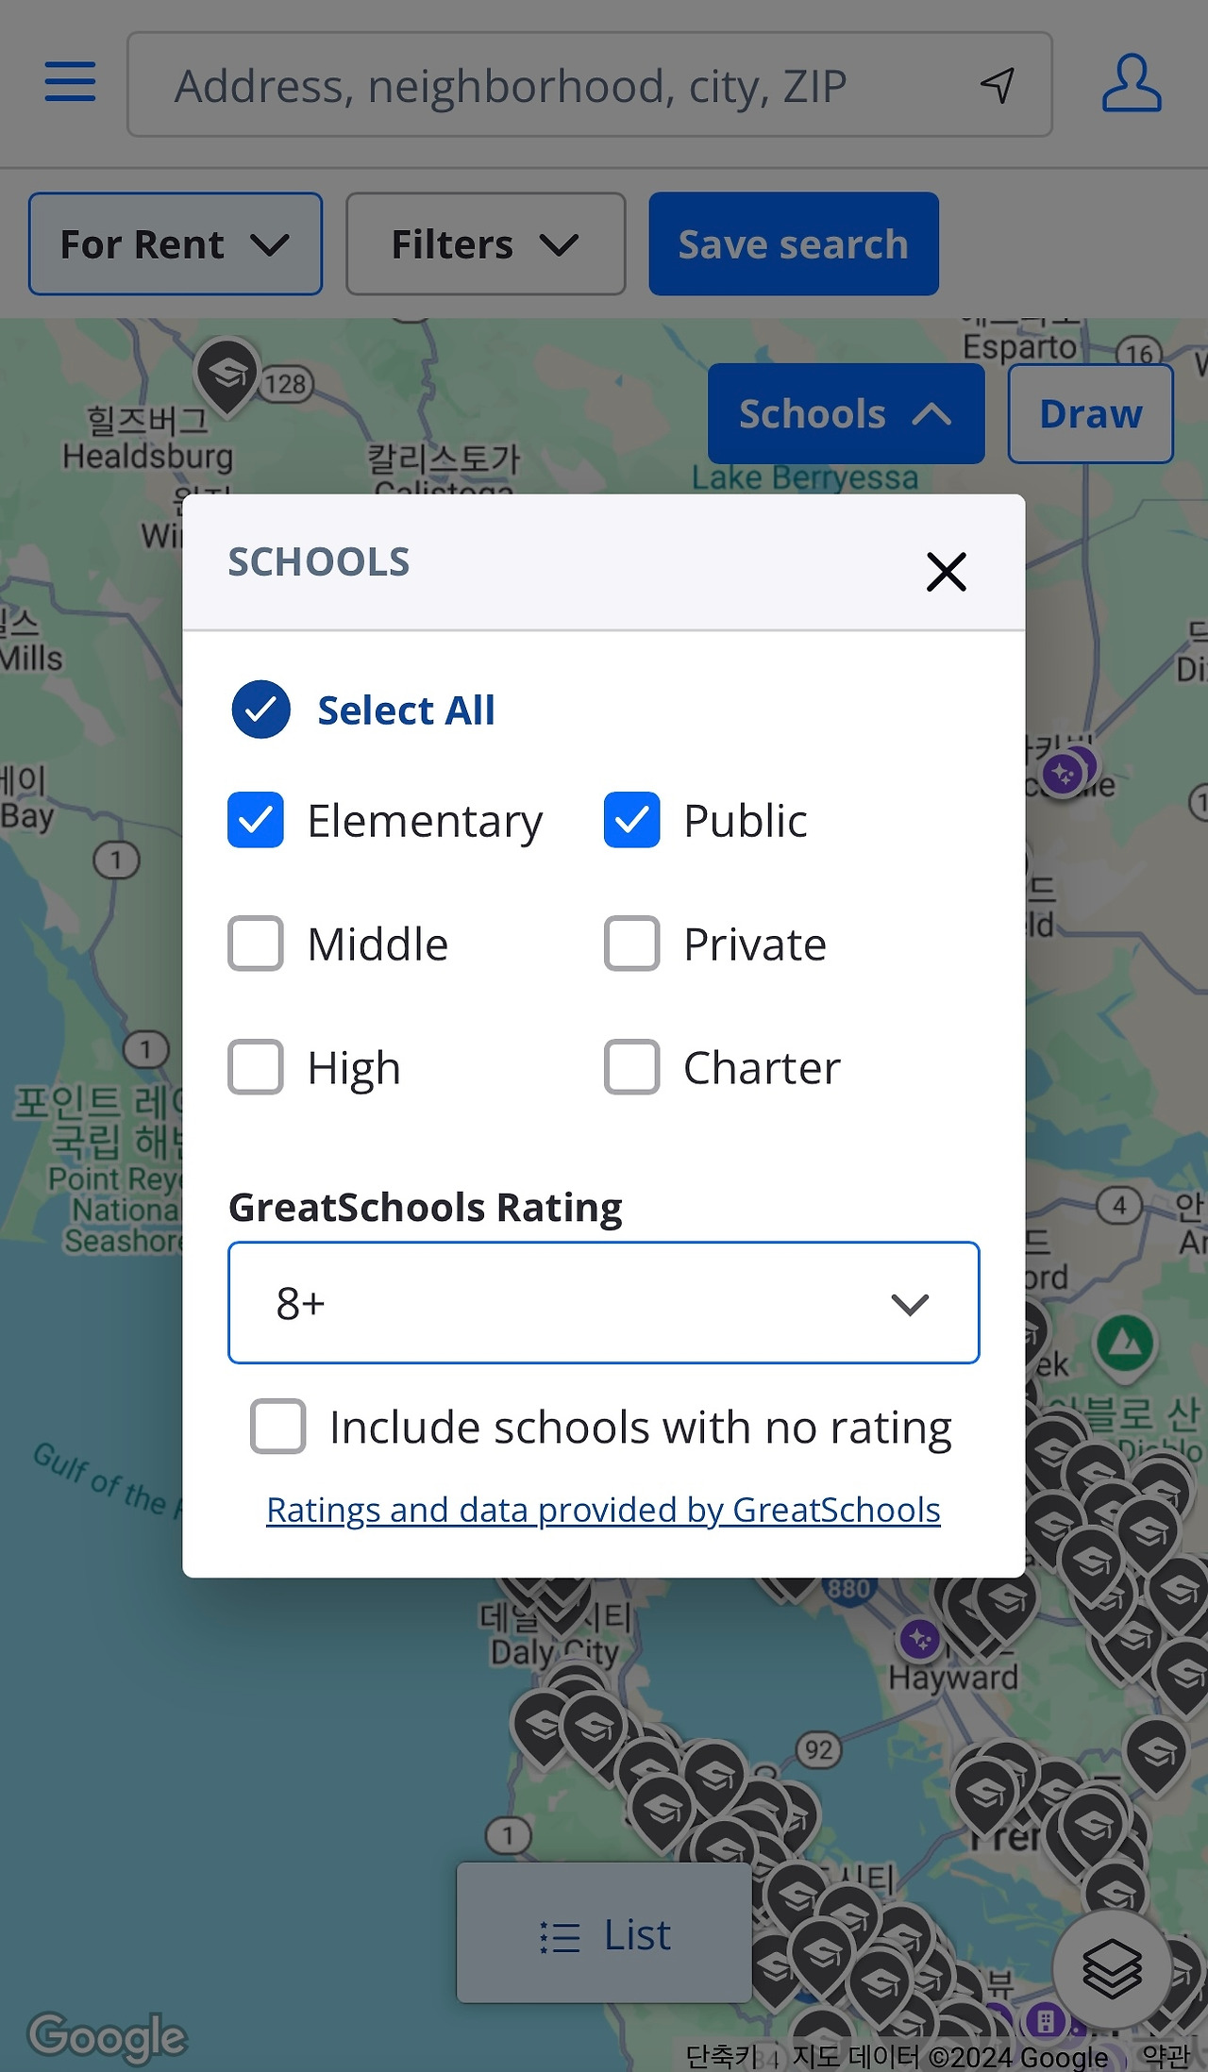Click the green park marker on map
1208x2072 pixels.
pyautogui.click(x=1124, y=1341)
